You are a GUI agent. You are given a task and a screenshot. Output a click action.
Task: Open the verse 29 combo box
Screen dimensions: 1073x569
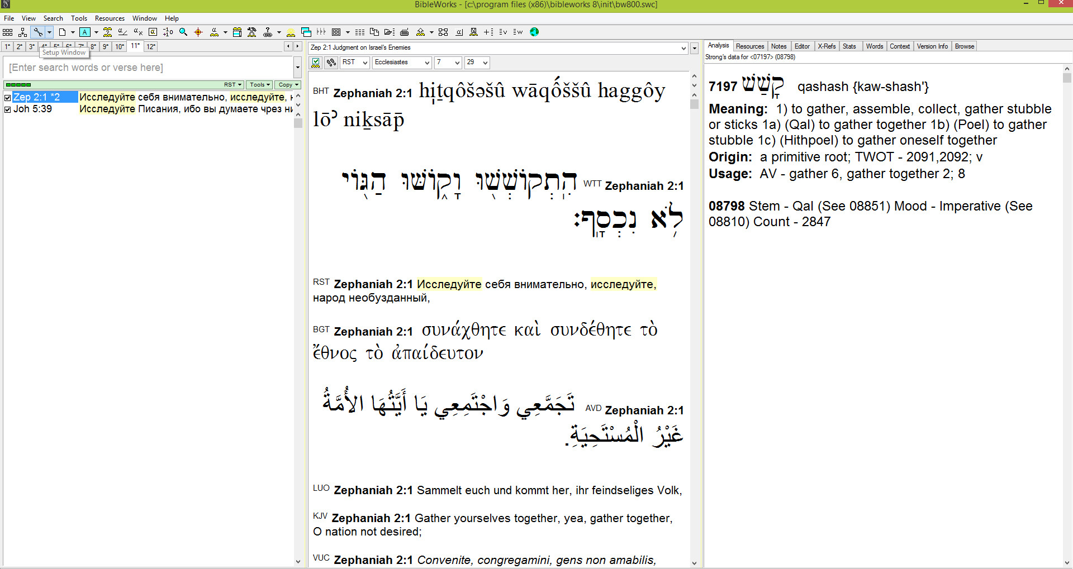477,63
